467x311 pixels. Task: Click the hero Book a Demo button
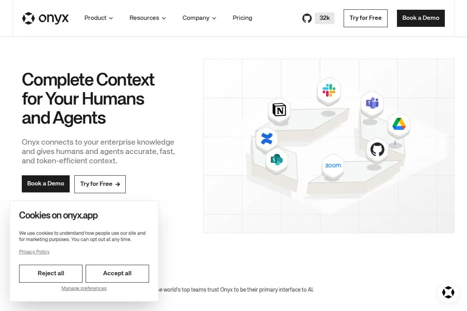[46, 184]
